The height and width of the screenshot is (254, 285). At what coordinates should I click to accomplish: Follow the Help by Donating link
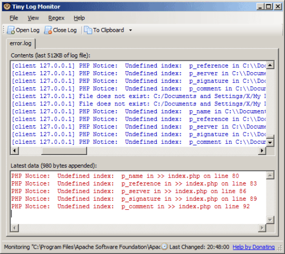pyautogui.click(x=253, y=247)
